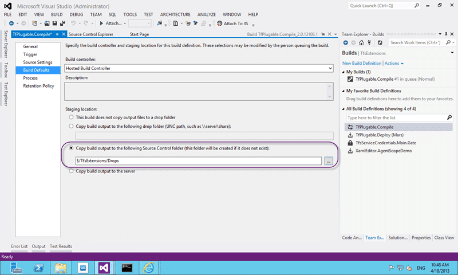Open the ARCHITECTURE menu
458x275 pixels.
175,15
